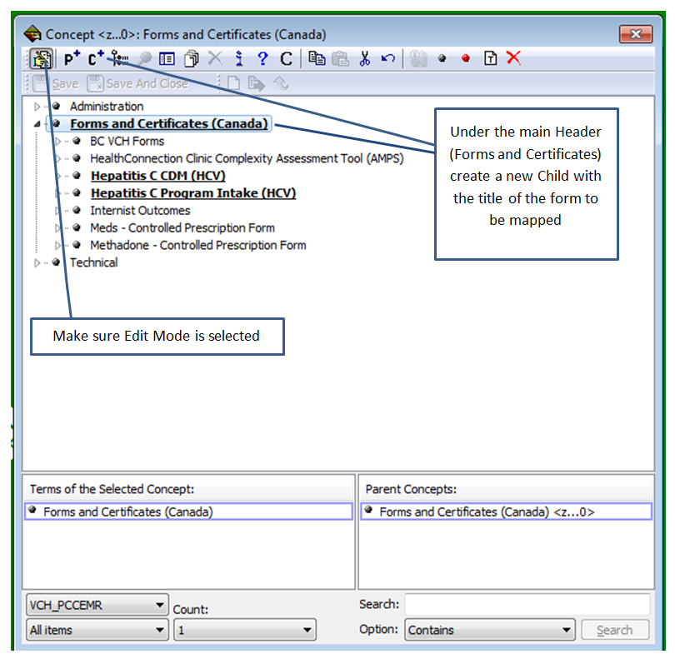Click the grey X delete icon
Screen dimensions: 675x659
click(x=215, y=57)
